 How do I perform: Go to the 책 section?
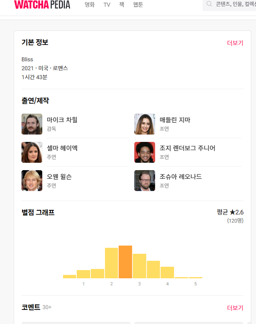pos(122,4)
